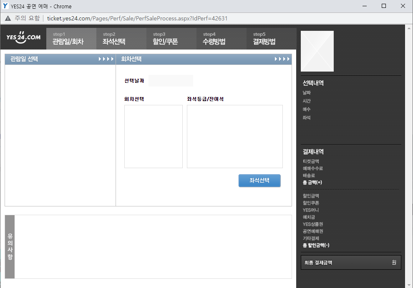
Task: Click the security warning triangle icon
Action: pyautogui.click(x=8, y=18)
